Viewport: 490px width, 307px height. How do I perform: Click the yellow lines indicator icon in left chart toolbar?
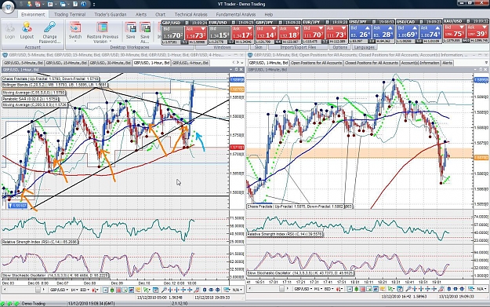tap(137, 290)
